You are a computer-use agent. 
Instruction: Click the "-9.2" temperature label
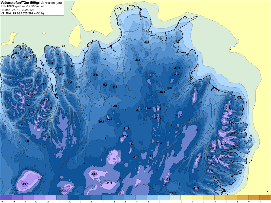(x=69, y=82)
